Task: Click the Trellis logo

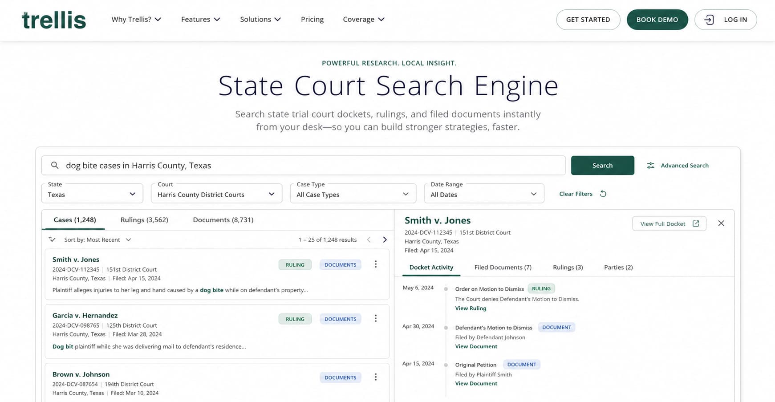Action: [54, 20]
